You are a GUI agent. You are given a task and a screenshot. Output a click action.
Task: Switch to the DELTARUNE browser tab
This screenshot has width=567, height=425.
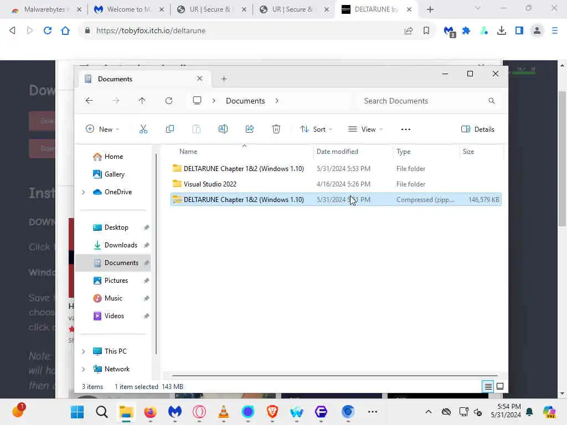coord(377,9)
